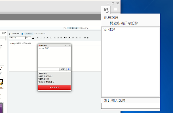Open the AnyDesk hamburger menu

[115, 10]
